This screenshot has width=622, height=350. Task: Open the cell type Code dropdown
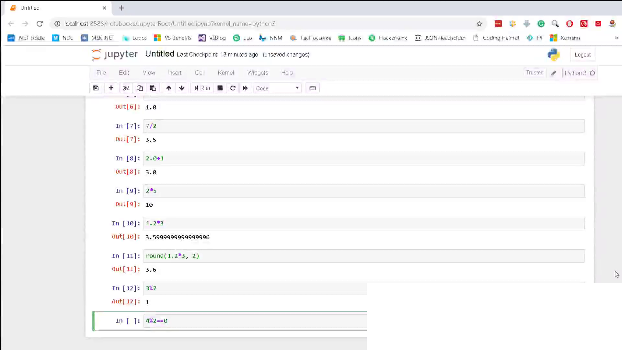277,88
